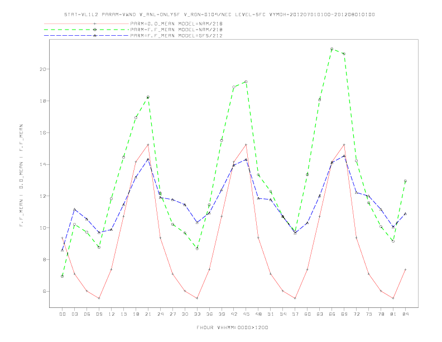The height and width of the screenshot is (342, 442).
Task: Click x-axis tick label 00
Action: point(63,314)
